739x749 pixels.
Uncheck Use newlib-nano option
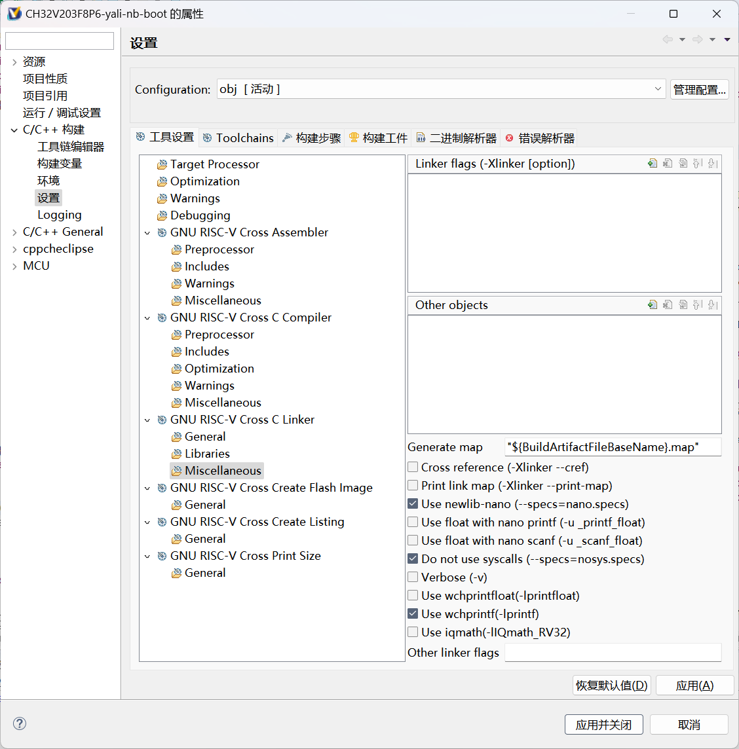(413, 504)
